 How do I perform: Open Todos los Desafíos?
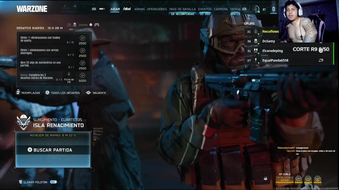[63, 93]
